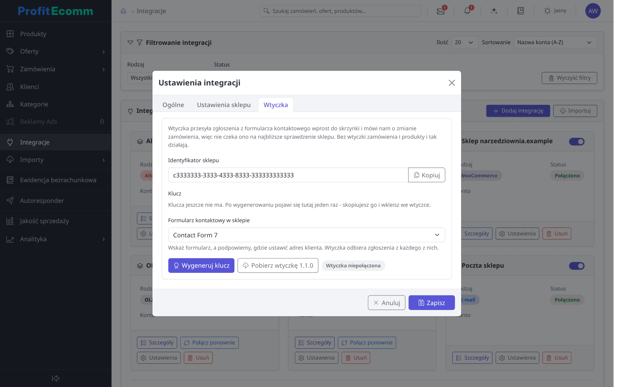Click Wygeneruj klucz button
The height and width of the screenshot is (387, 619).
click(201, 265)
